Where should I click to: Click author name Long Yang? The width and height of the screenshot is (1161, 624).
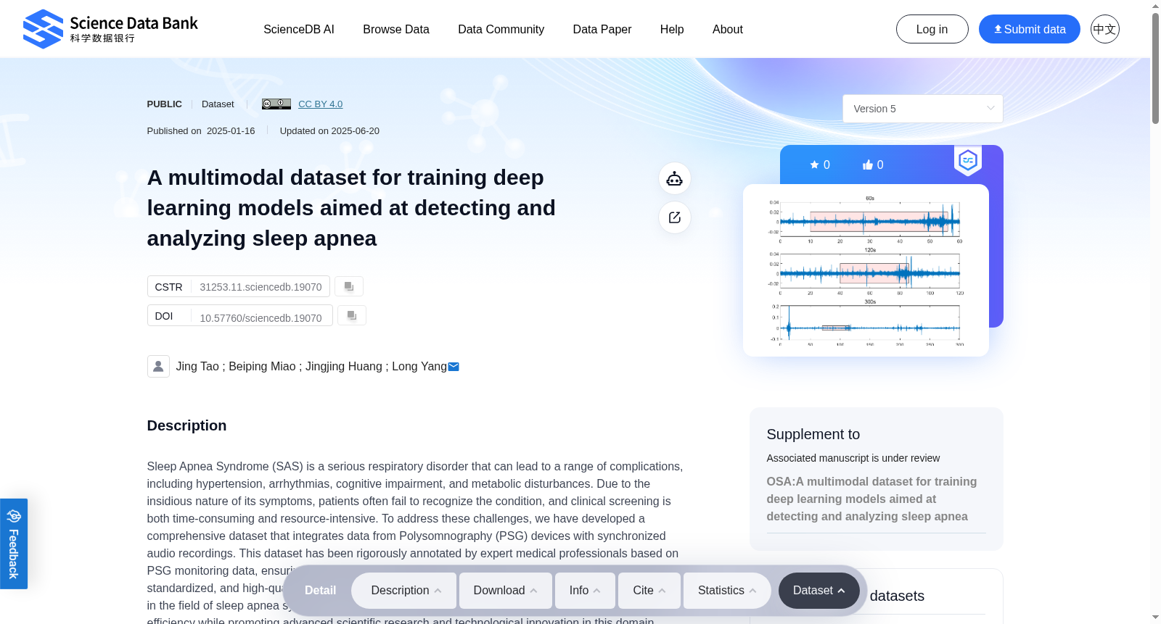click(419, 367)
